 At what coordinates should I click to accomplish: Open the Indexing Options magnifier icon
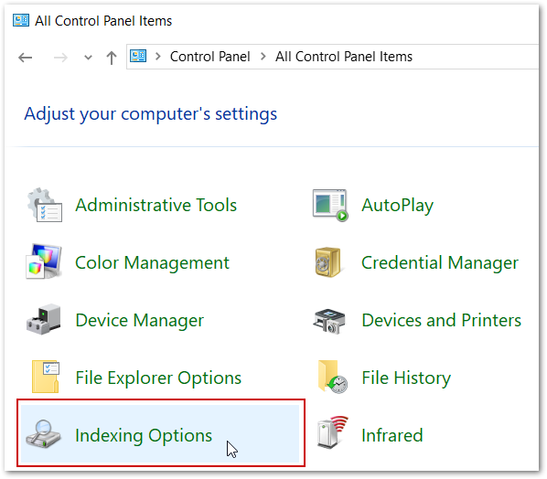click(43, 433)
